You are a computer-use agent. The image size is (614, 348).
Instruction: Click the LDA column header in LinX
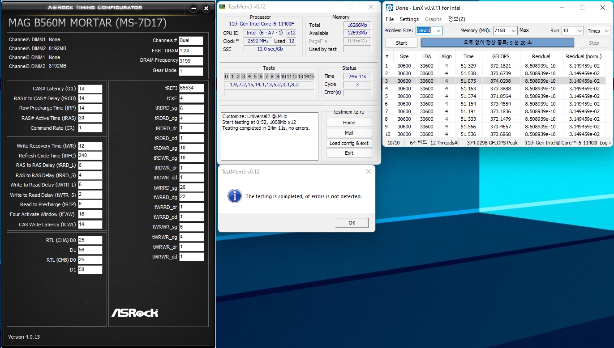pos(427,56)
